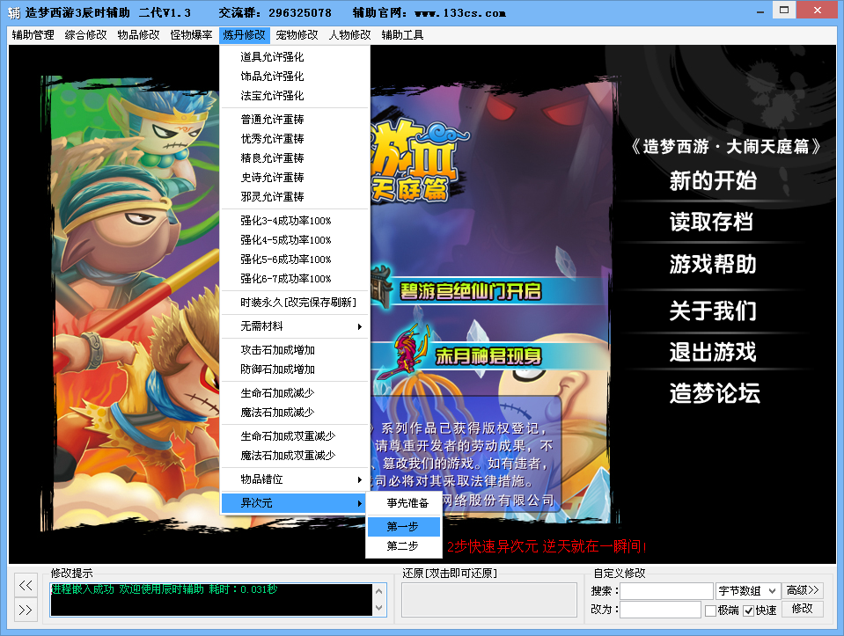This screenshot has height=636, width=844.
Task: Open 游戏帮助 in game menu
Action: [x=713, y=264]
